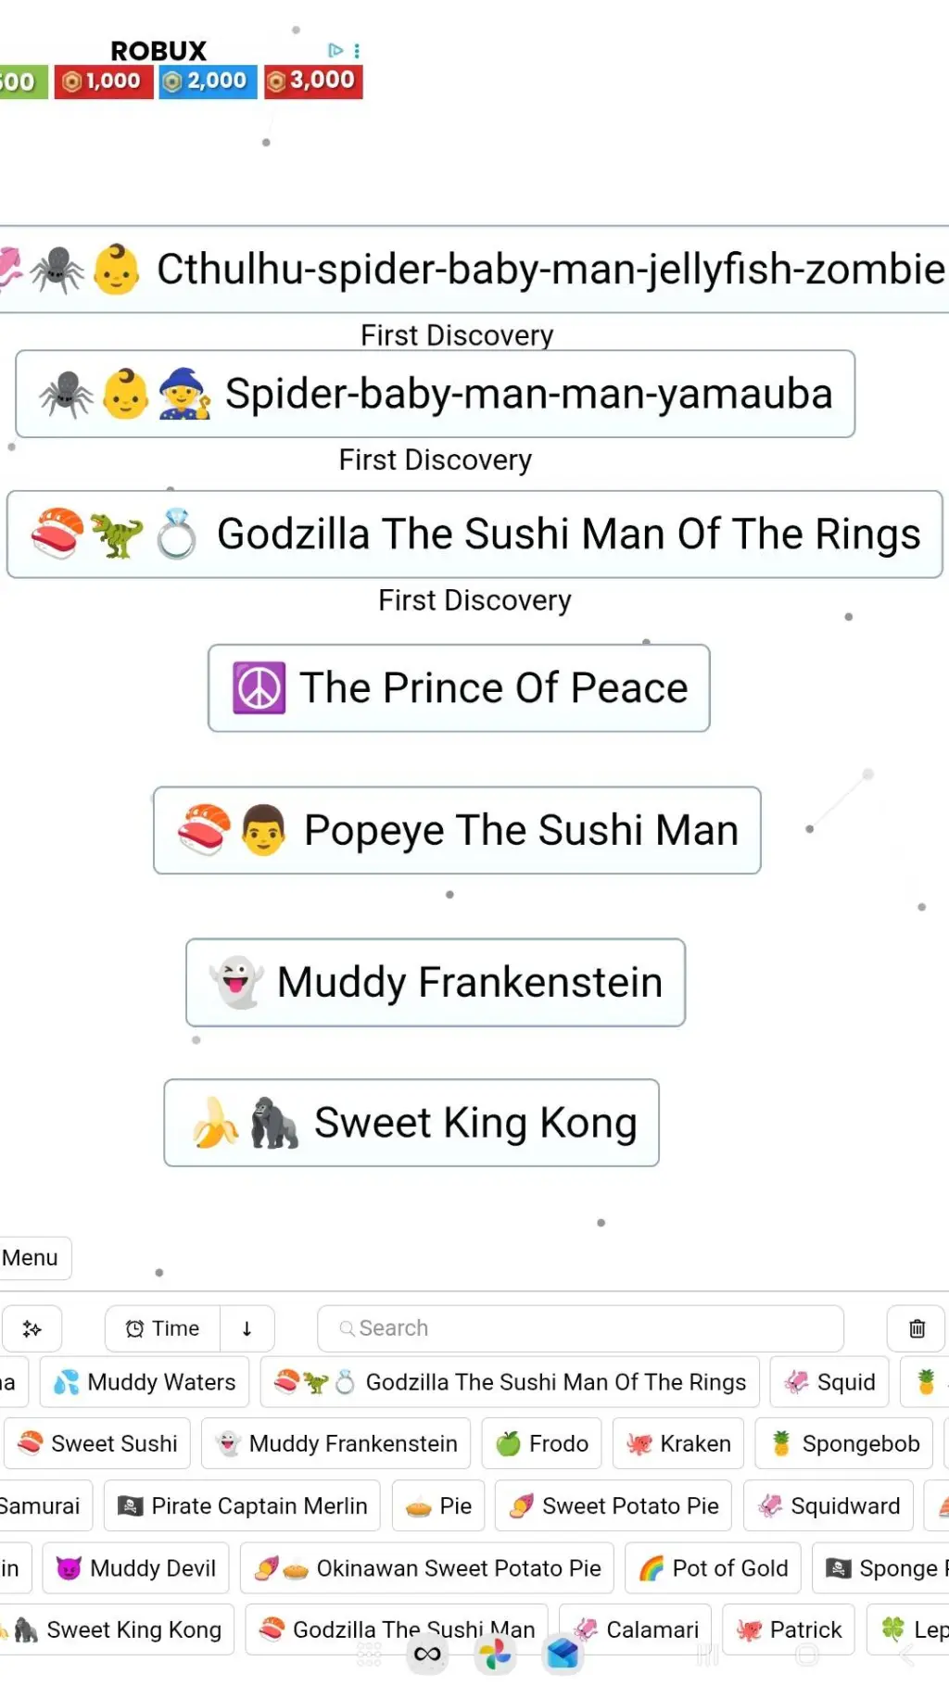The height and width of the screenshot is (1686, 949).
Task: Click the AdChoices play triangle icon
Action: [335, 50]
